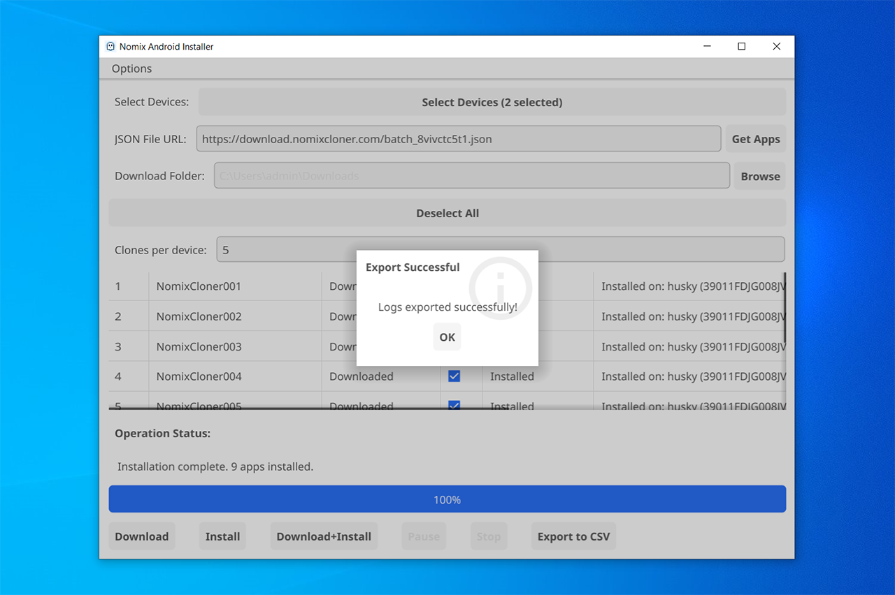Click the "Download Folder:" label
This screenshot has width=895, height=595.
pos(159,176)
